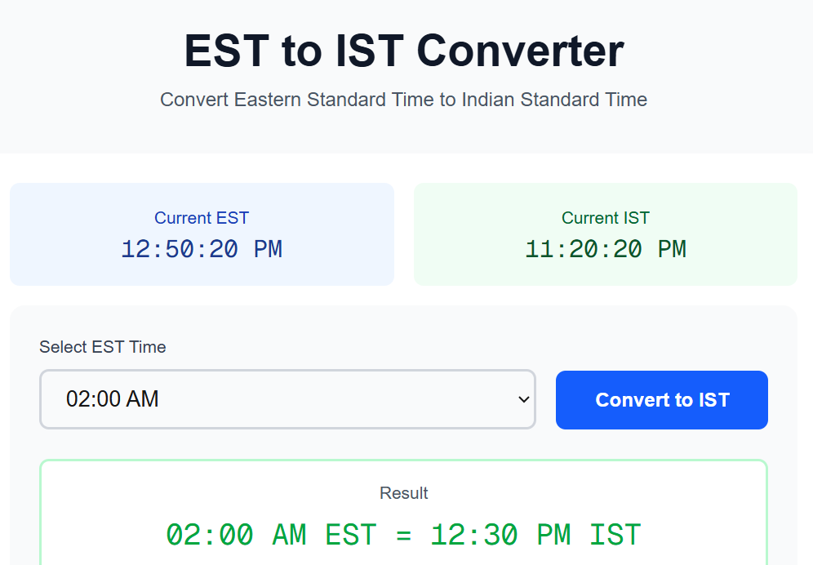Click the EST to IST Converter title

(x=403, y=51)
